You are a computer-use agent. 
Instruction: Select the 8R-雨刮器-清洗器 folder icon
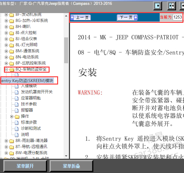pos(12,141)
